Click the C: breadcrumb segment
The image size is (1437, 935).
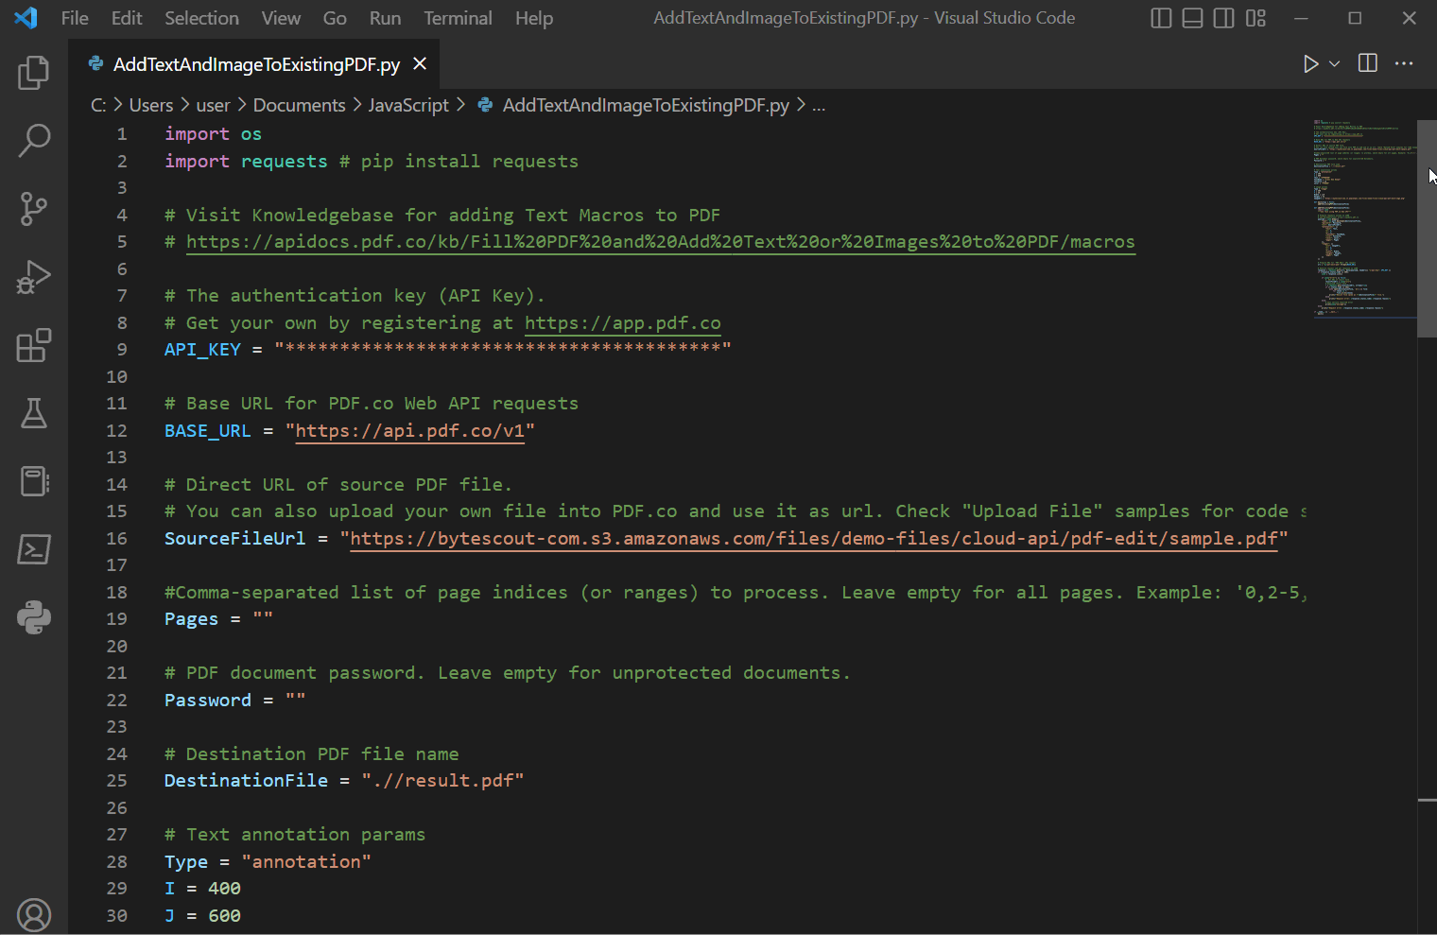[x=98, y=105]
